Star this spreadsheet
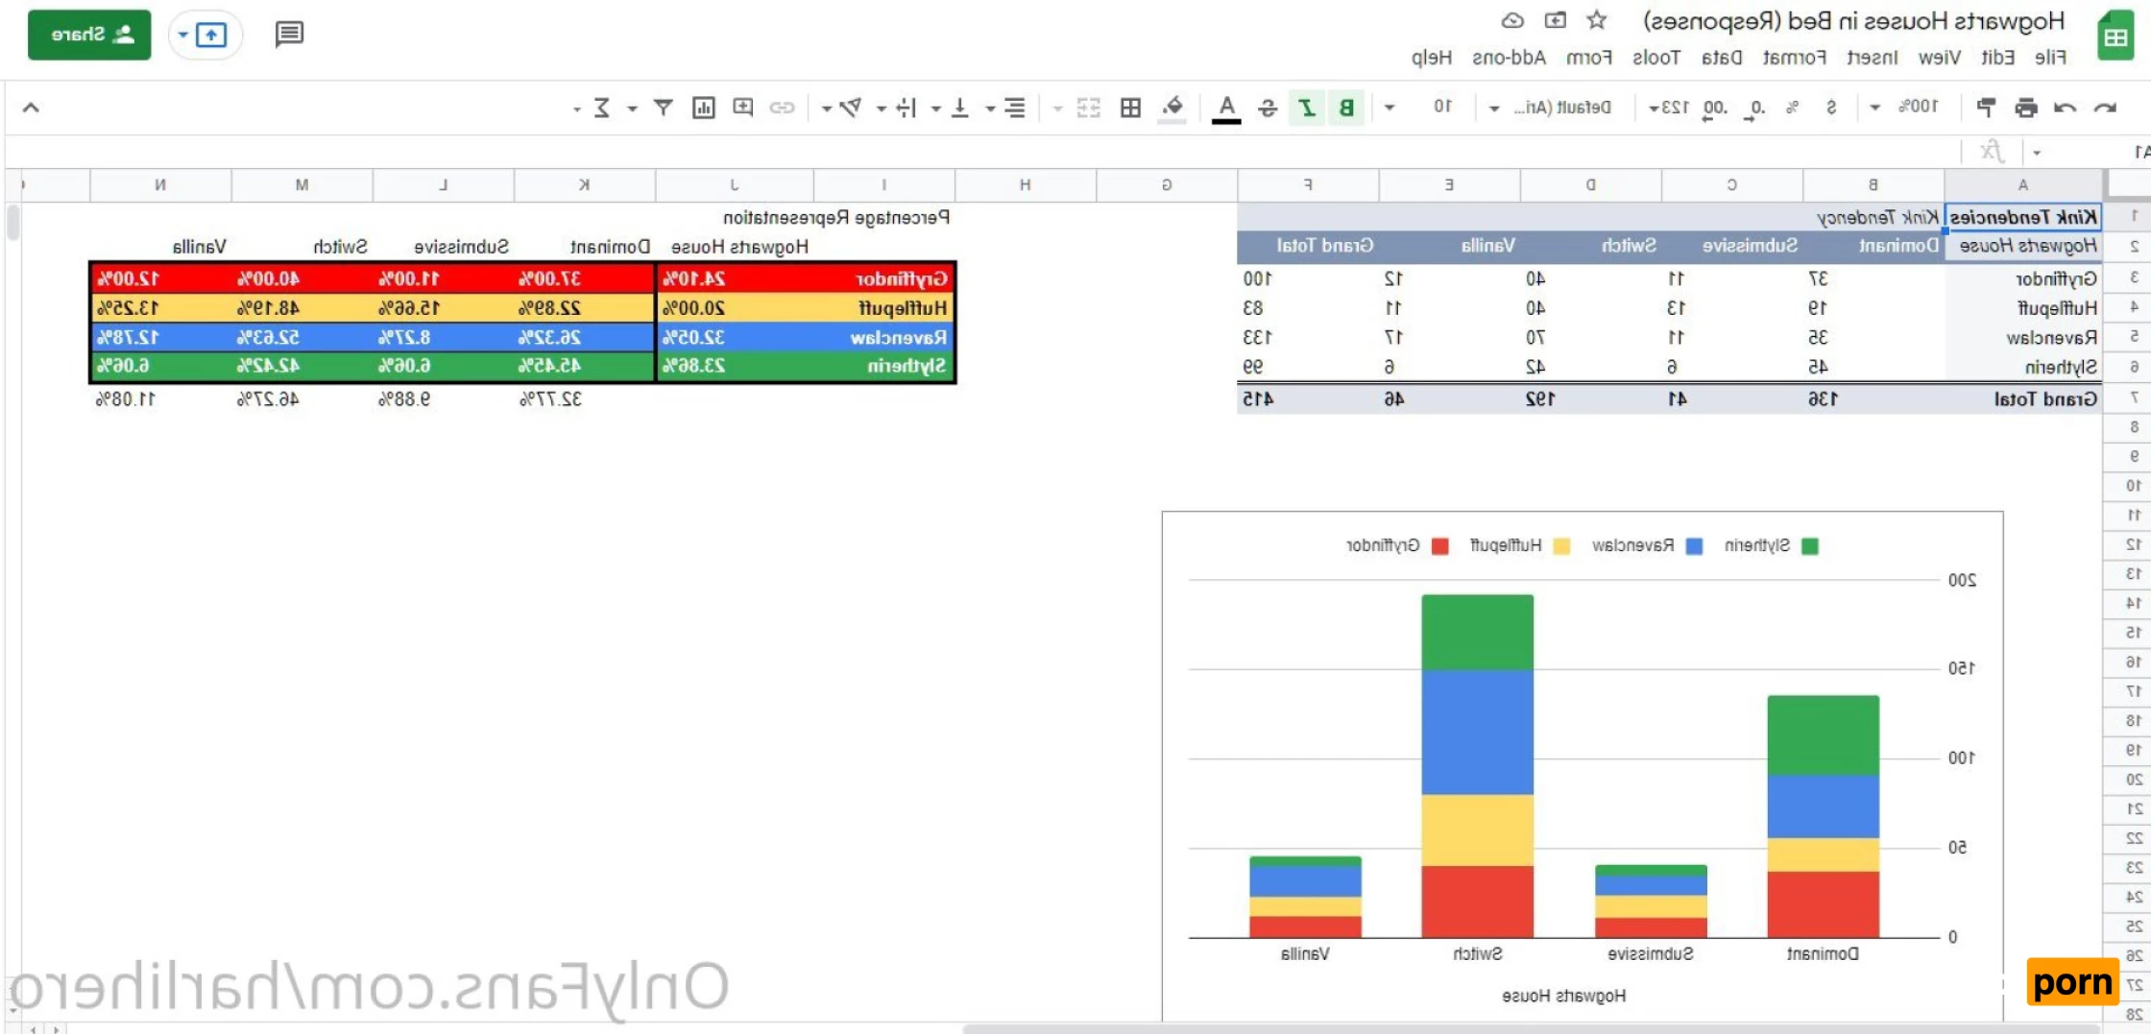Image resolution: width=2151 pixels, height=1034 pixels. (x=1596, y=20)
